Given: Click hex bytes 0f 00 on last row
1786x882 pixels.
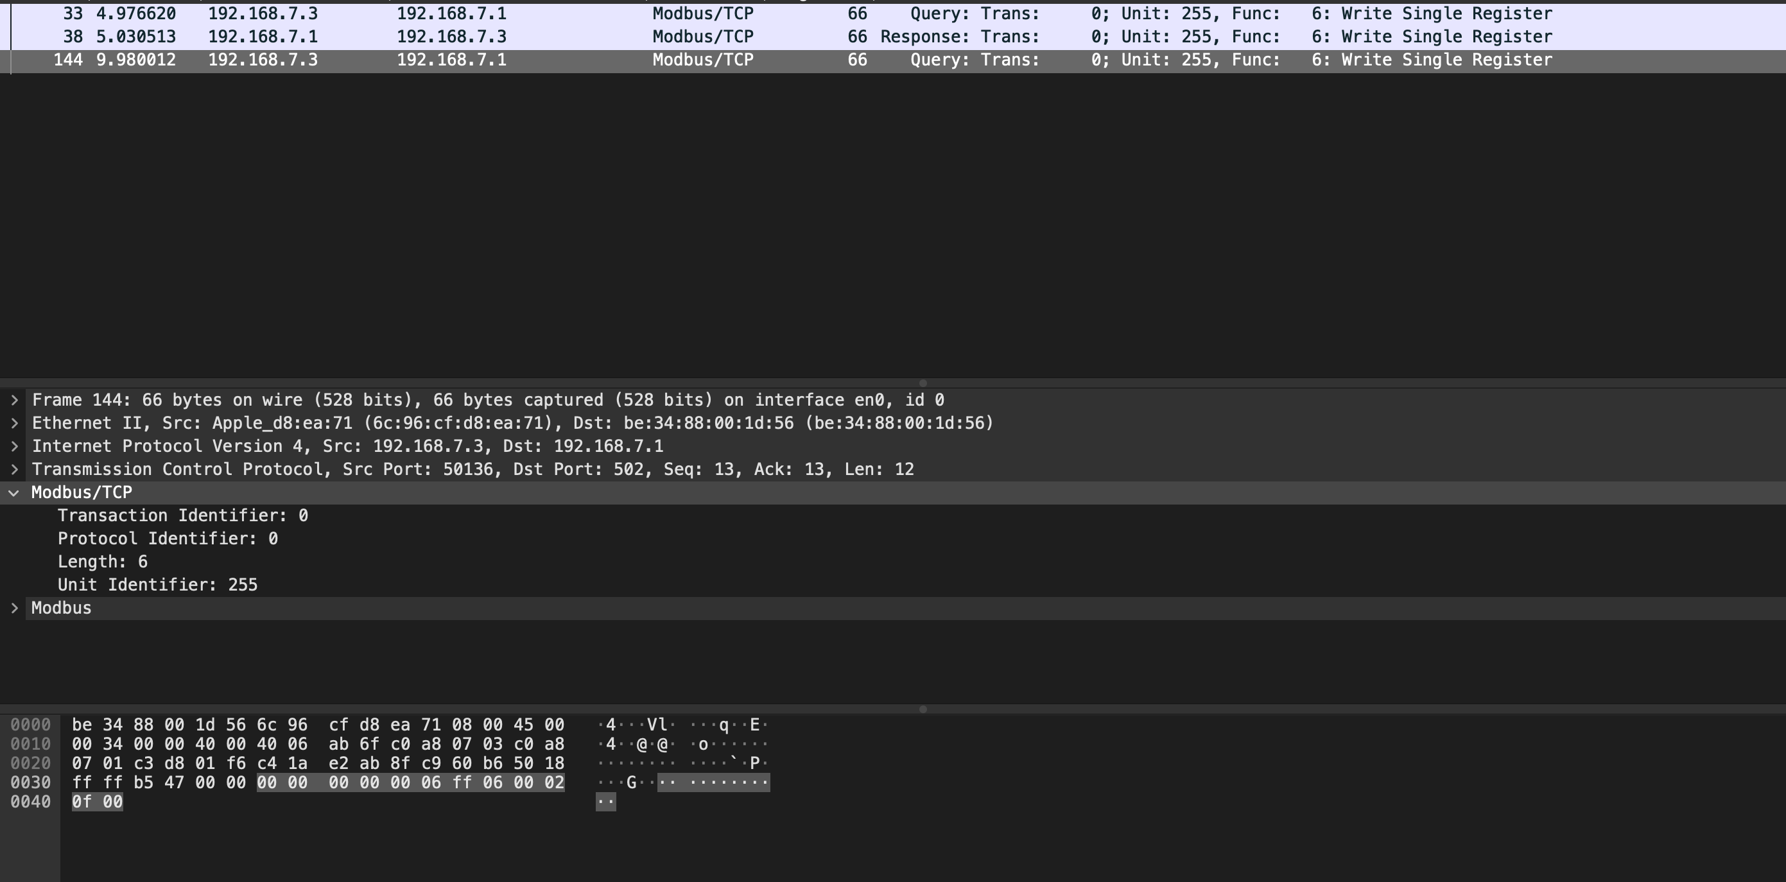Looking at the screenshot, I should point(97,802).
